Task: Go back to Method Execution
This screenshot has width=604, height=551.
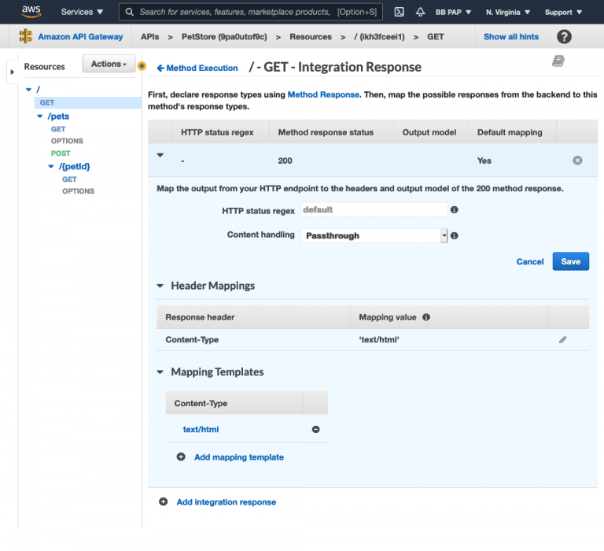Action: (197, 68)
